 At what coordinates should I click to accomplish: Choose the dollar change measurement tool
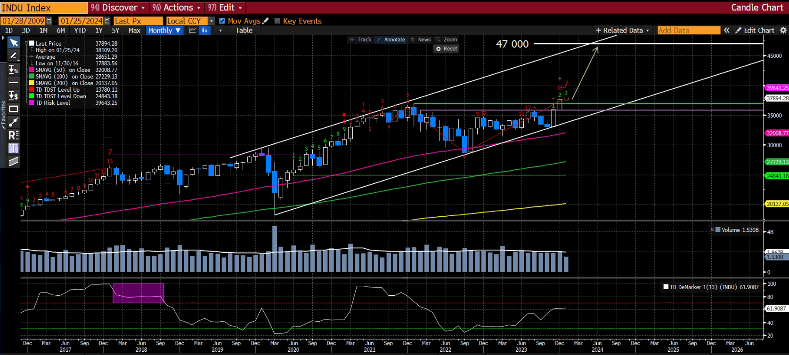pos(14,96)
